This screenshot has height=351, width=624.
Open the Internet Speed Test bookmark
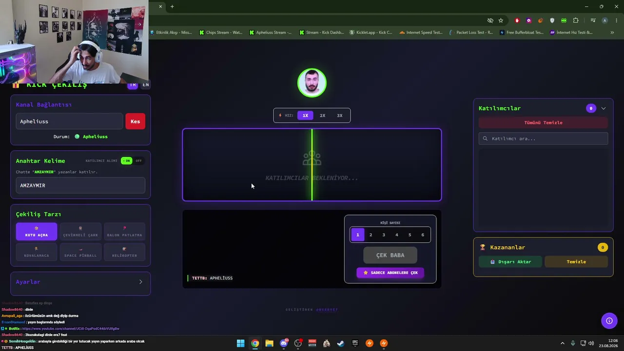click(421, 33)
